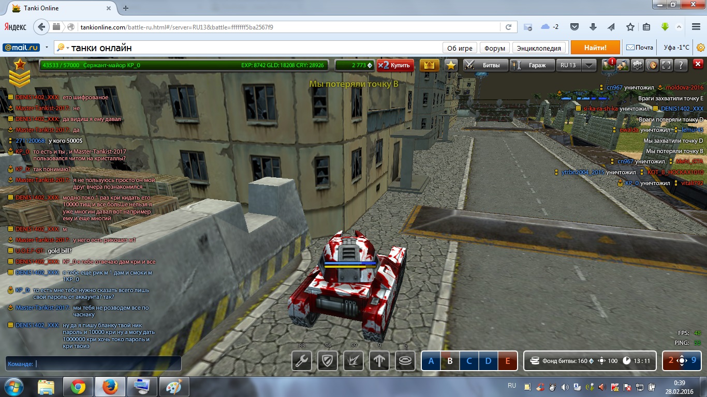
Task: Show bookmarks list icon
Action: [x=646, y=27]
